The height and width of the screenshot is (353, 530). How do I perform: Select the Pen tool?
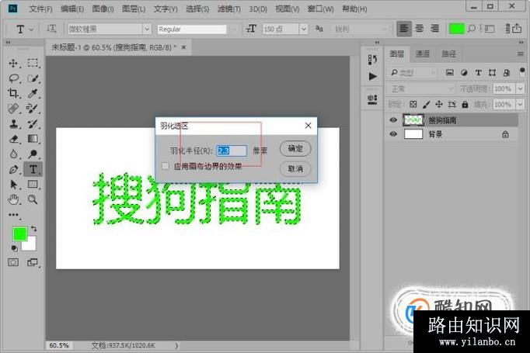coord(13,169)
